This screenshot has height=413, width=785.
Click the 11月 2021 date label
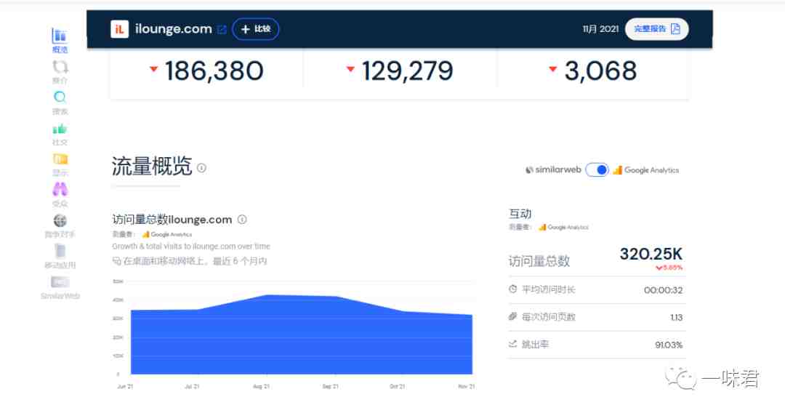click(600, 29)
